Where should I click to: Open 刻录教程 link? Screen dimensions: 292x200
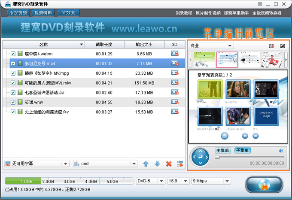[x=184, y=13]
